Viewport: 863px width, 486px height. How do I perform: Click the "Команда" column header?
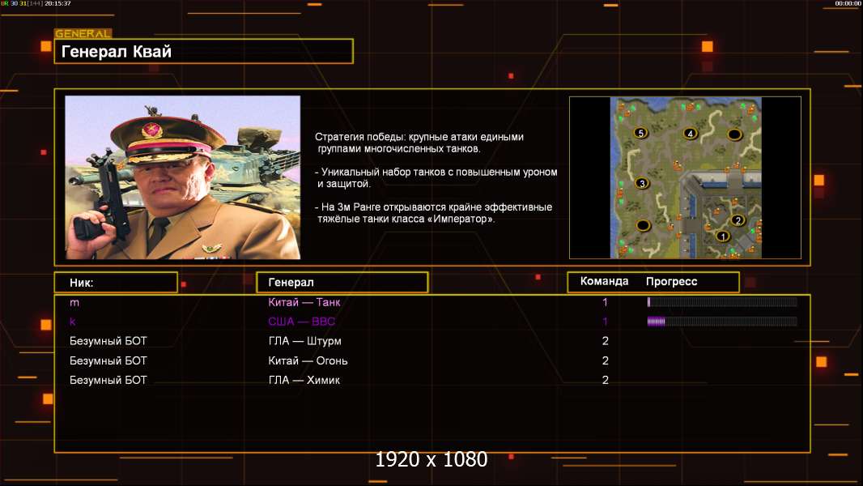click(x=604, y=282)
